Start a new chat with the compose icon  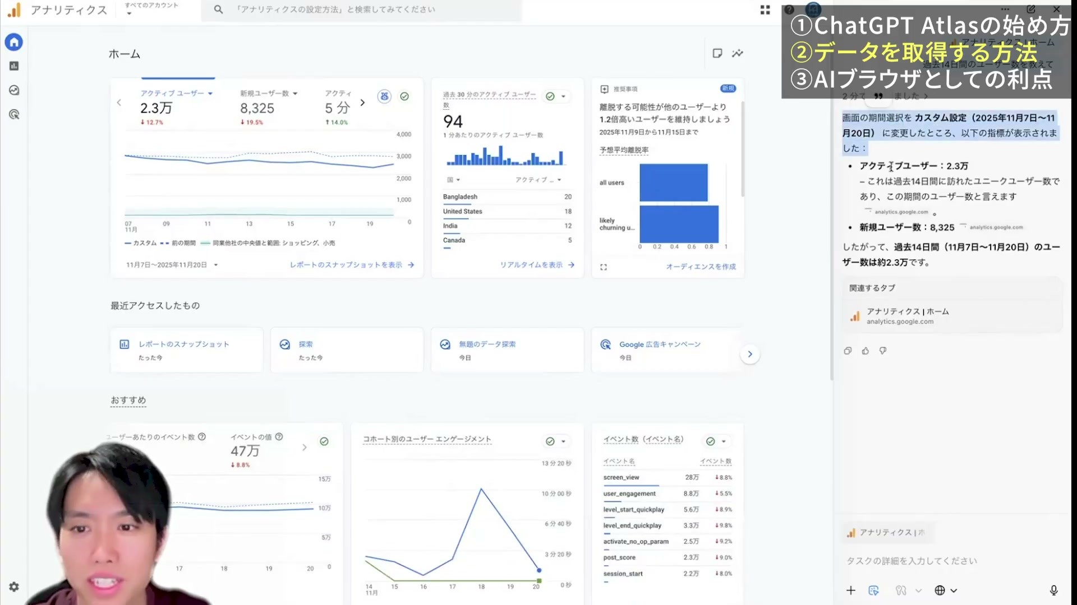pyautogui.click(x=1031, y=9)
